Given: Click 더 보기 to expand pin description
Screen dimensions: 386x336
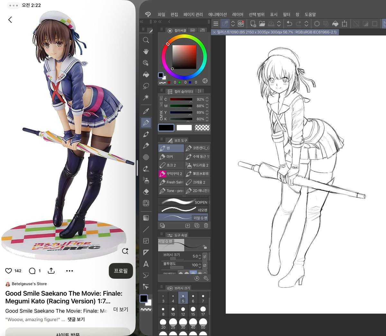Looking at the screenshot, I should click(121, 309).
